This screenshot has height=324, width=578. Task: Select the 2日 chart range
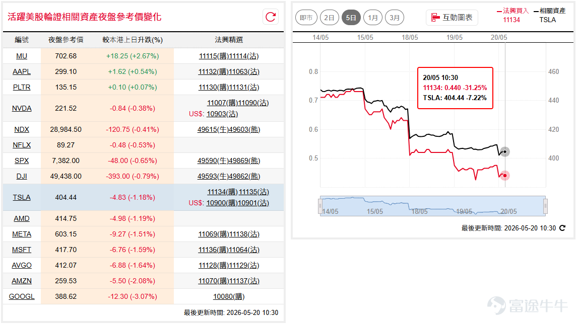click(x=329, y=18)
